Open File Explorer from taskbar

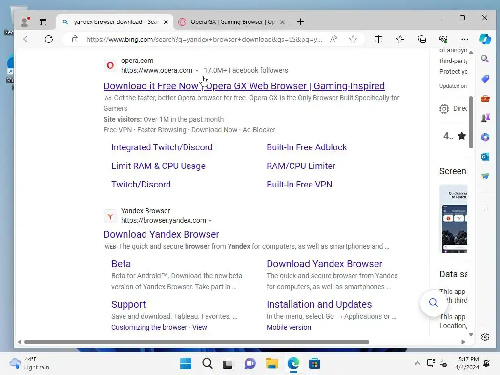(x=271, y=363)
